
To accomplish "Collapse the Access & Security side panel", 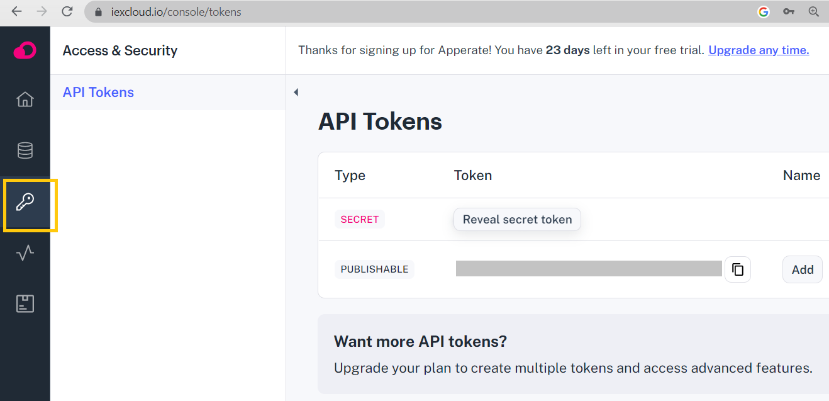I will [296, 93].
